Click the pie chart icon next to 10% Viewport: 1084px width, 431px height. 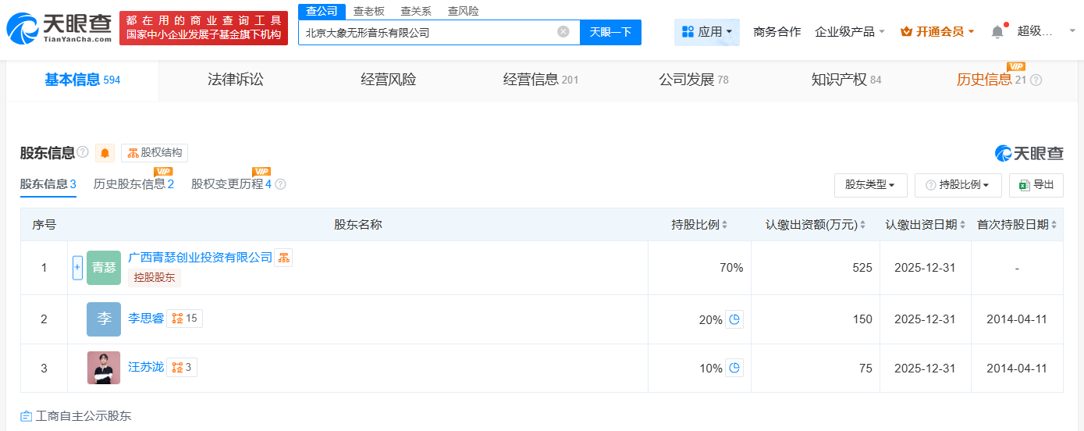[734, 368]
